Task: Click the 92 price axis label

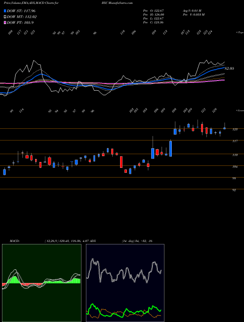Action: [234, 190]
